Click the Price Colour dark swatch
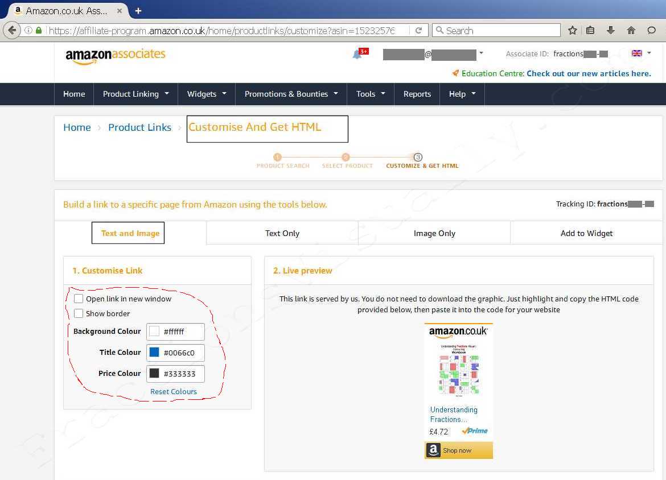Viewport: 666px width, 480px height. [x=154, y=374]
